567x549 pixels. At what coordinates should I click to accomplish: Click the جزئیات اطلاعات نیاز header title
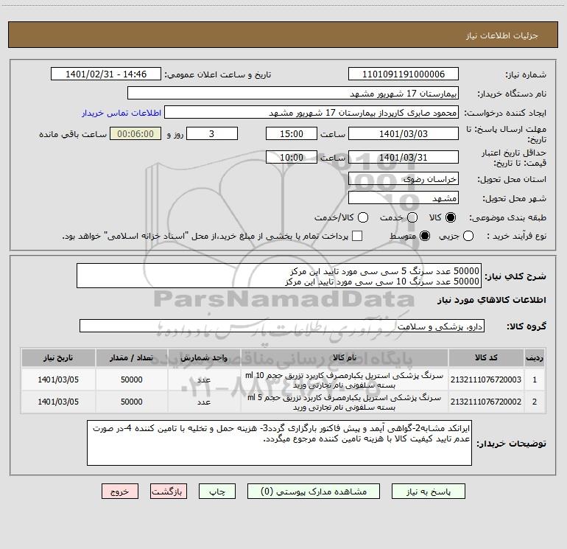pos(502,35)
